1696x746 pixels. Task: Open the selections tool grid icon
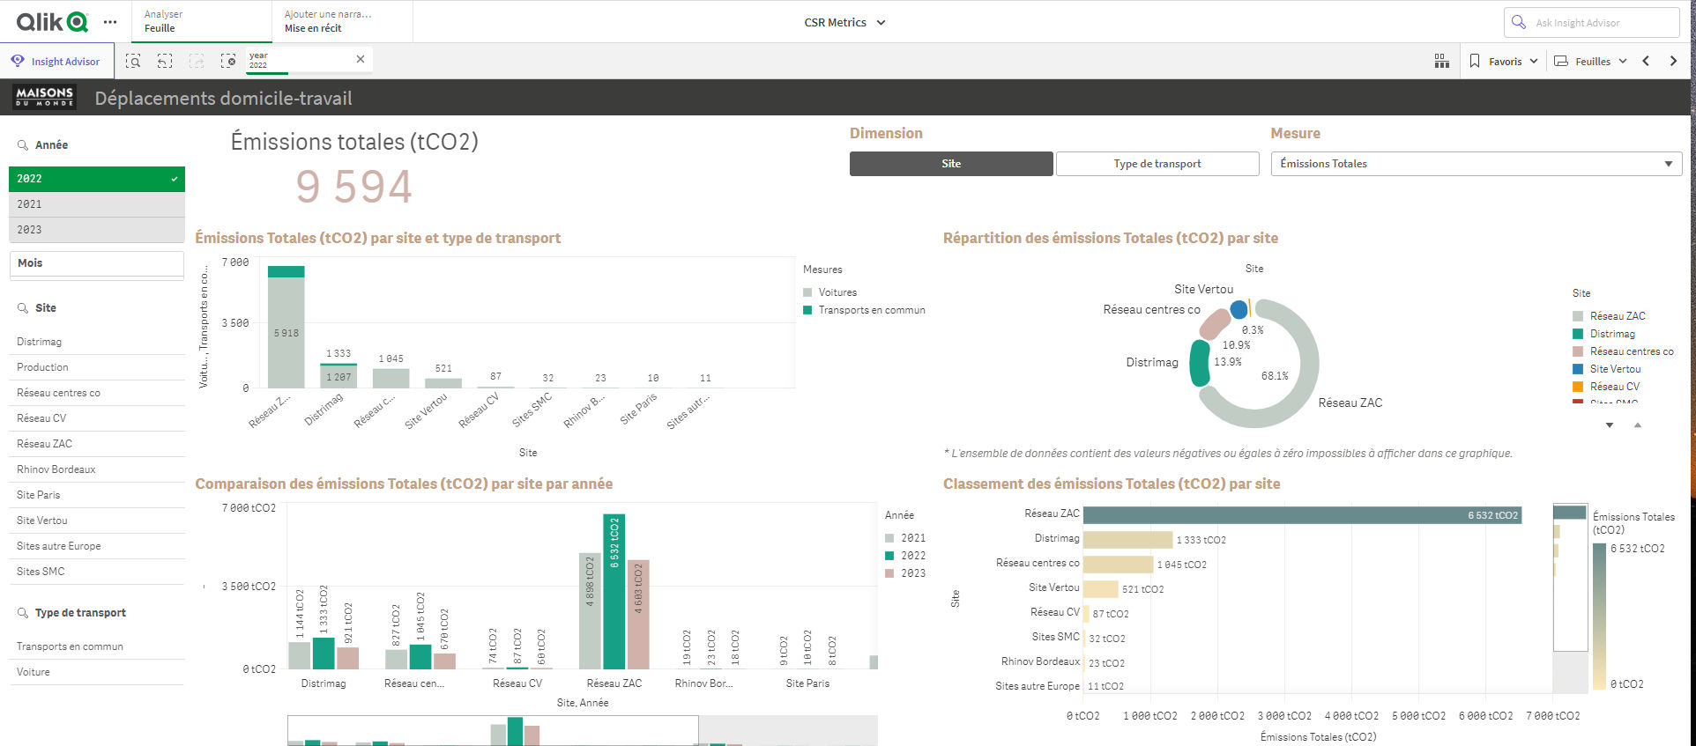1441,61
